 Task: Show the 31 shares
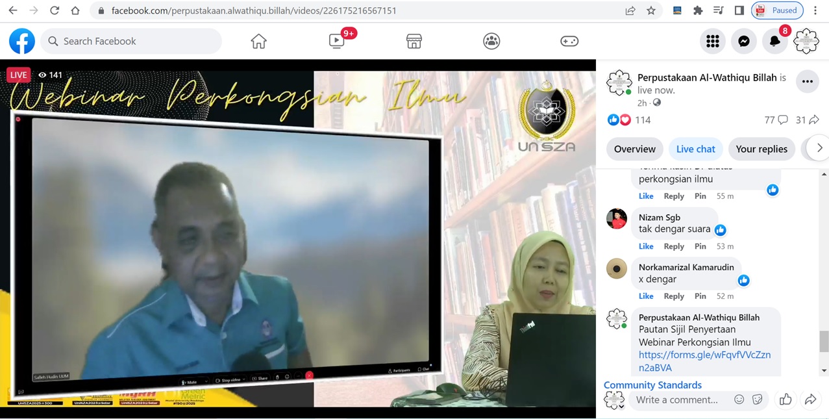coord(807,120)
